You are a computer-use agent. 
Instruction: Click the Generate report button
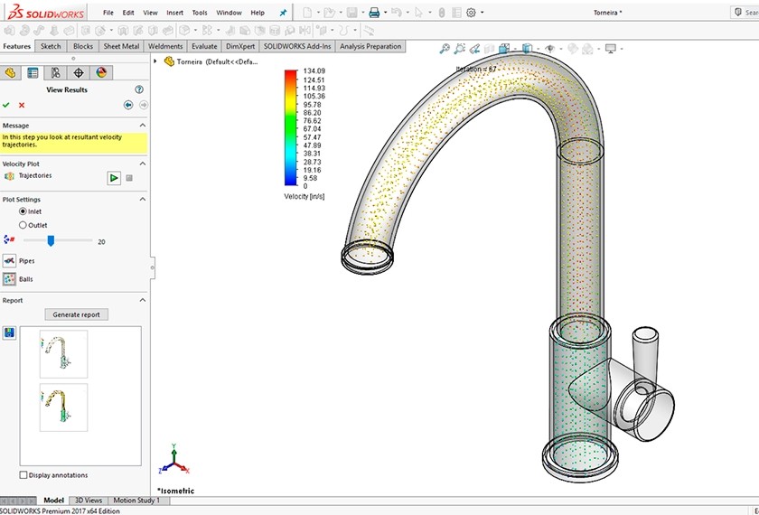click(76, 314)
